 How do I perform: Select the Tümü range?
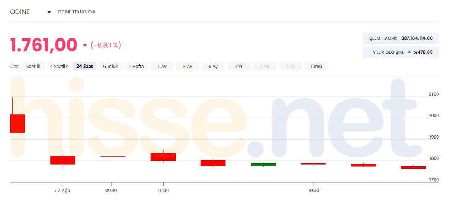tap(316, 66)
